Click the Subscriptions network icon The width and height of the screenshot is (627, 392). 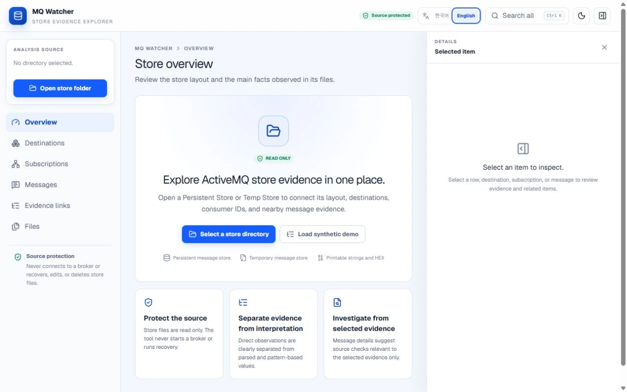(x=16, y=164)
